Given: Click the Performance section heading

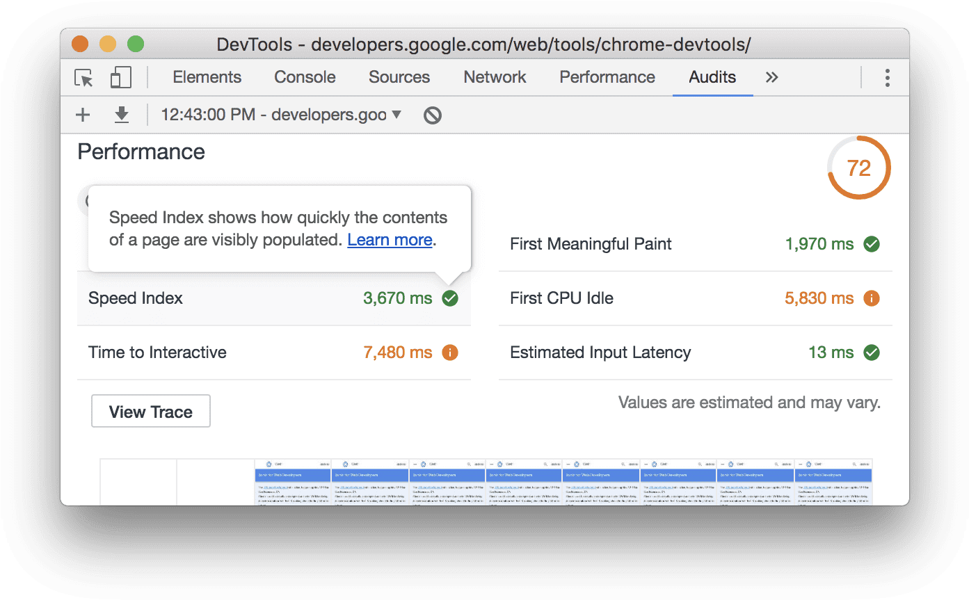Looking at the screenshot, I should 141,152.
